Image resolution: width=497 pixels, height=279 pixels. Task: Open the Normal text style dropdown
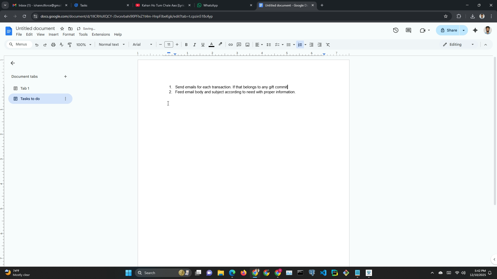(112, 44)
